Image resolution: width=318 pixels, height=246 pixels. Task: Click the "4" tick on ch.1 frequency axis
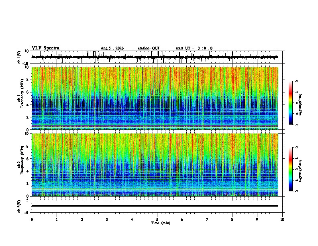click(28, 105)
